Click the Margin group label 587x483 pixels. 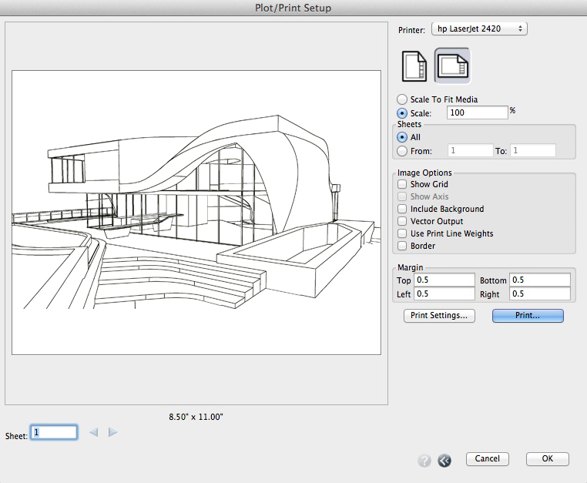(411, 267)
